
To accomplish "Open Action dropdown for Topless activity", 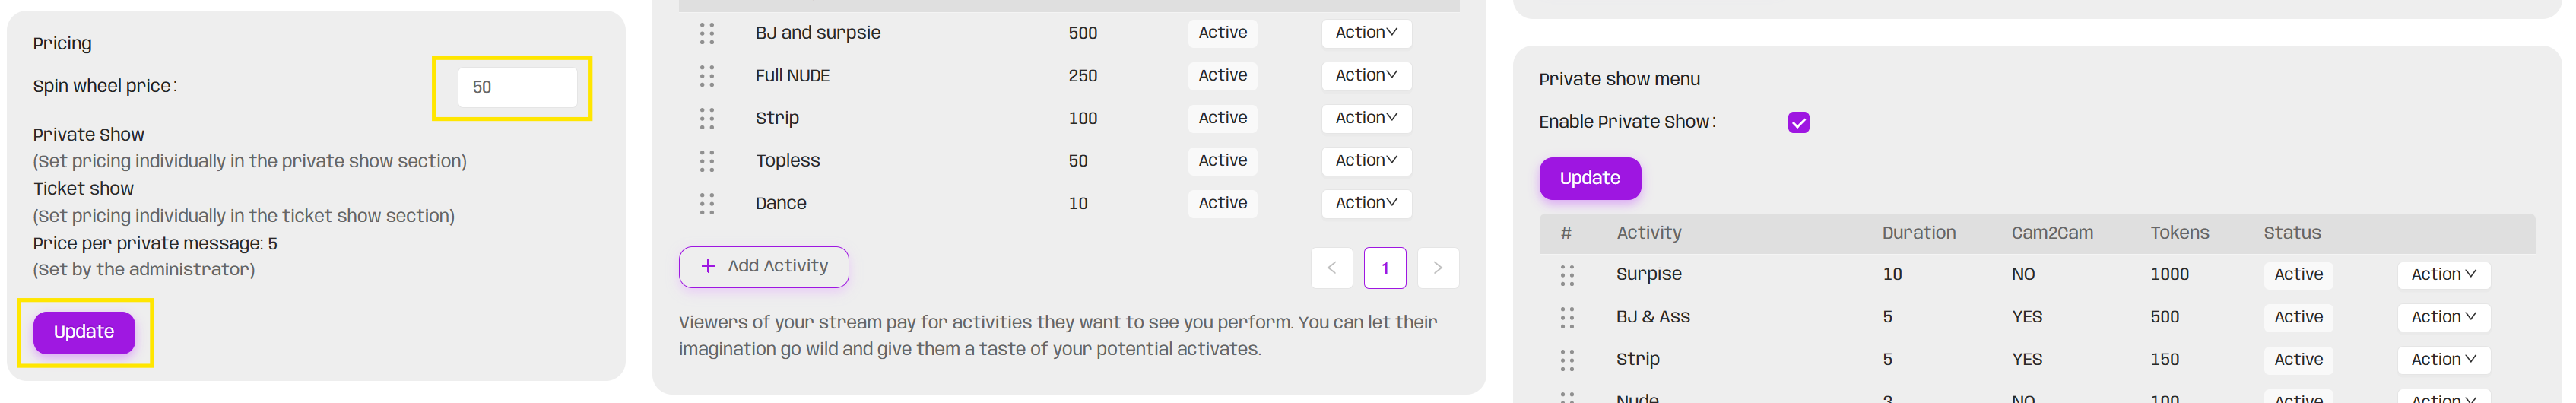I will click(1365, 161).
